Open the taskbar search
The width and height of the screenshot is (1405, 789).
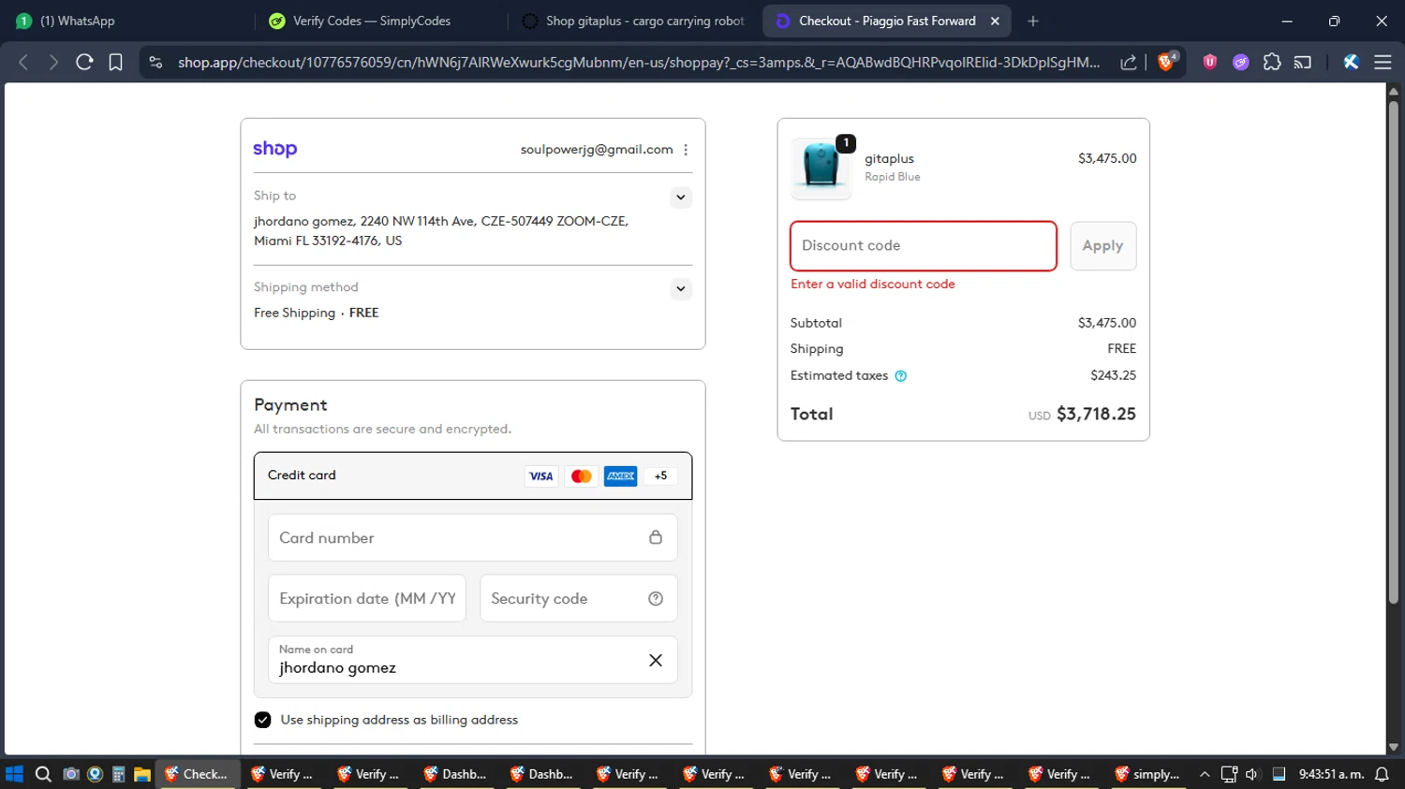click(x=43, y=774)
